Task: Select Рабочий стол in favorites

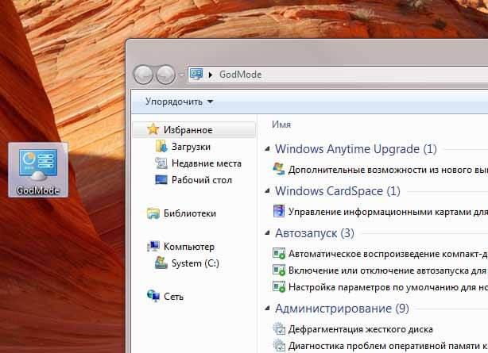Action: [201, 180]
